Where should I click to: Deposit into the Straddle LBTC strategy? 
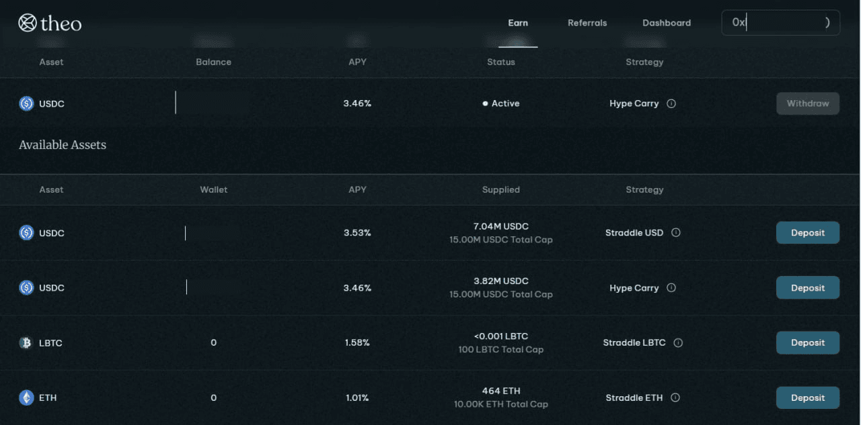coord(808,343)
